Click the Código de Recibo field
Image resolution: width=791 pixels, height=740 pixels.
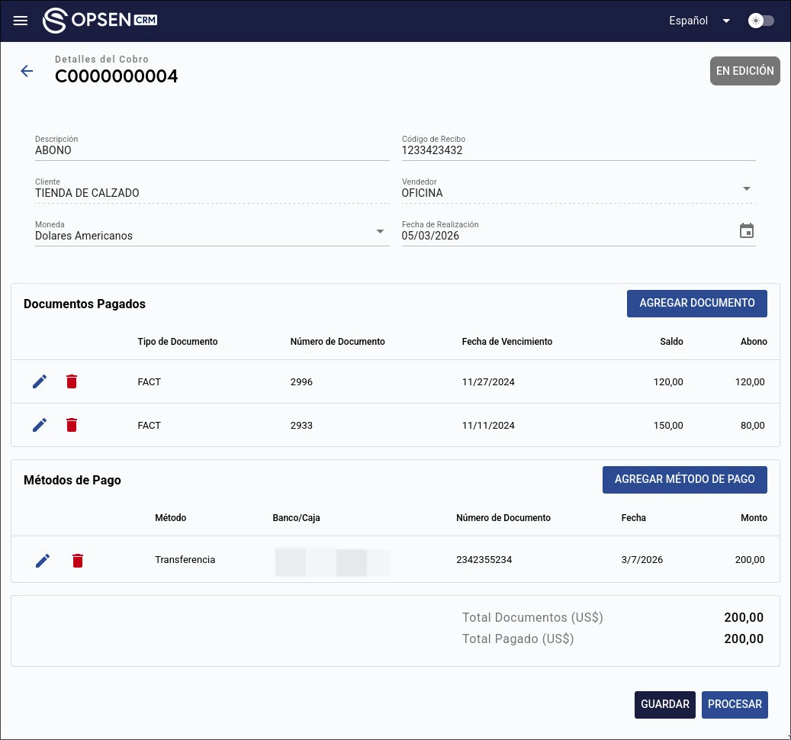pos(577,151)
